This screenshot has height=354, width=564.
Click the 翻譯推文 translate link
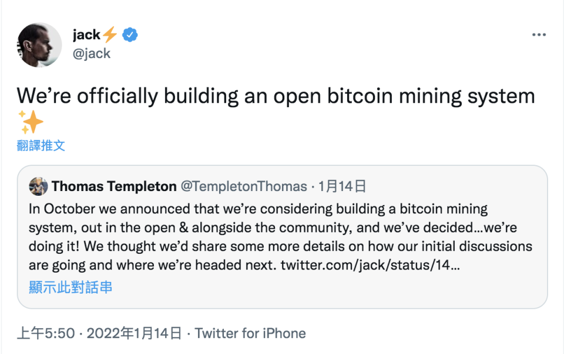[41, 145]
